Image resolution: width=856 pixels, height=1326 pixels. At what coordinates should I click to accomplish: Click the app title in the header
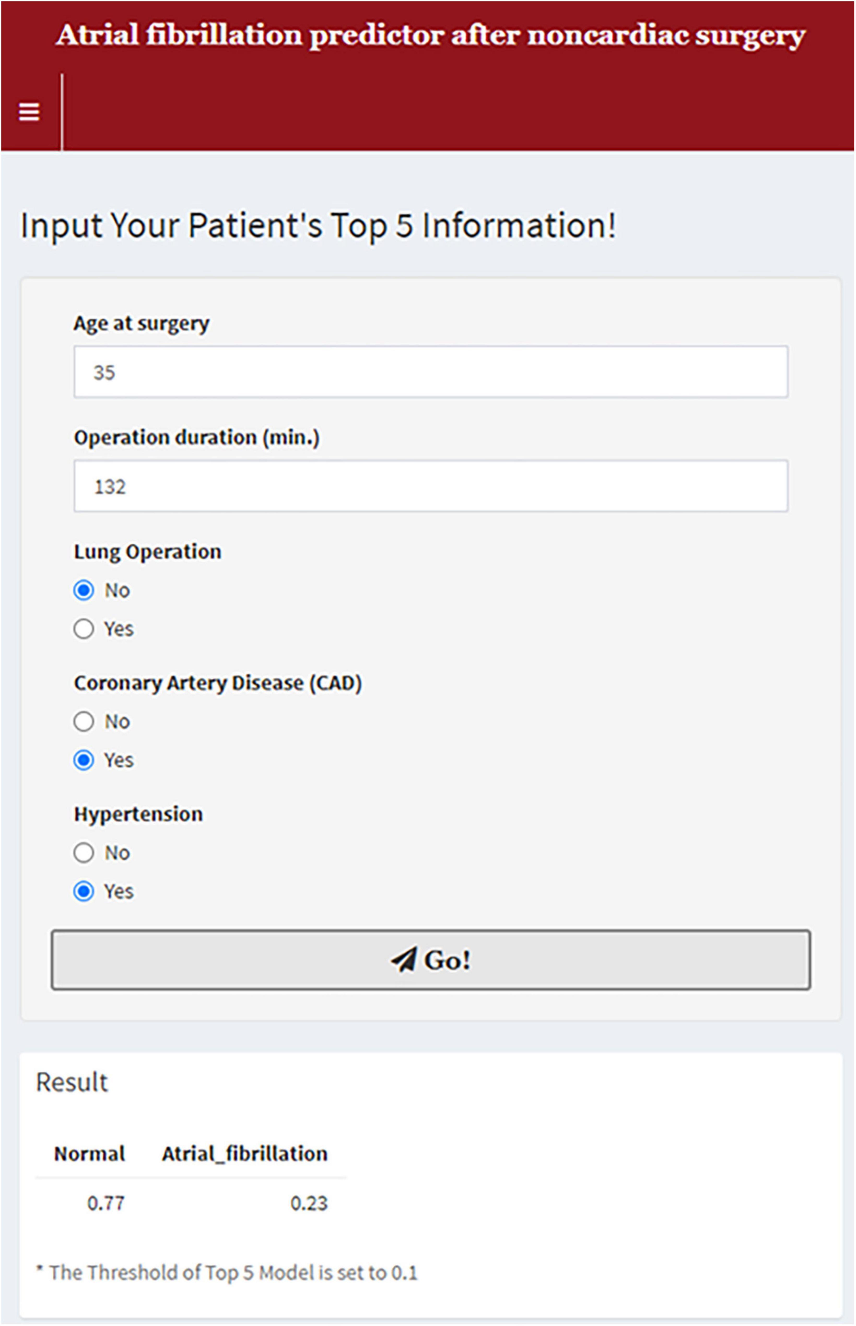[x=430, y=36]
